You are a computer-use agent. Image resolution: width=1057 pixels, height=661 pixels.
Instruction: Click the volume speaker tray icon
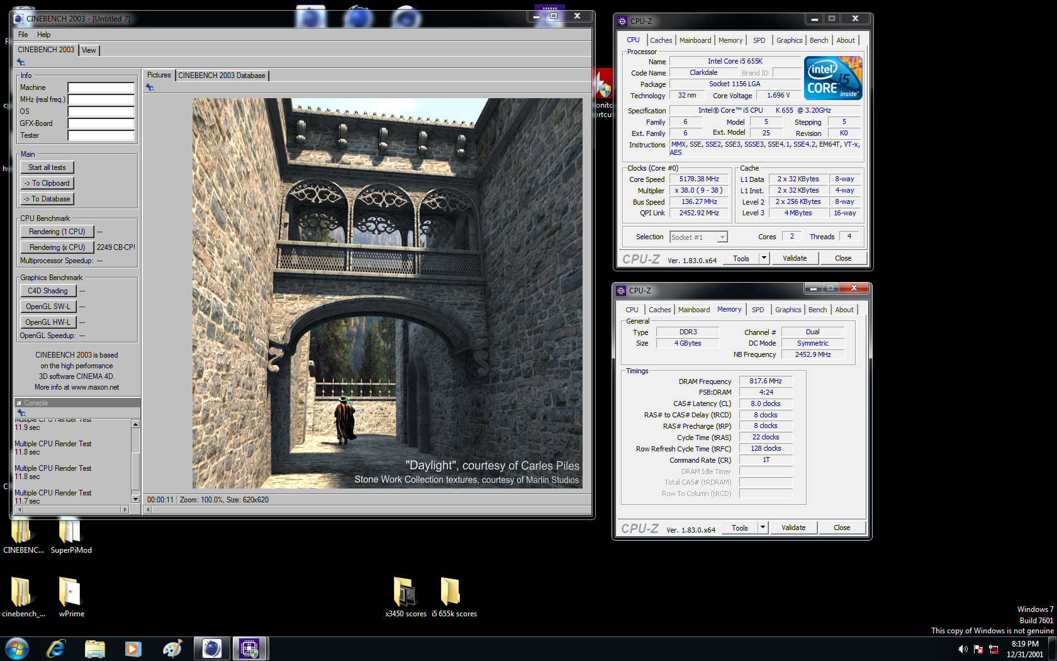[x=963, y=649]
